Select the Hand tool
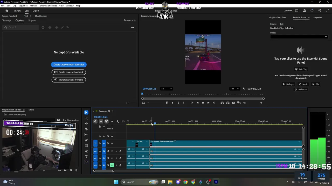 (x=86, y=151)
